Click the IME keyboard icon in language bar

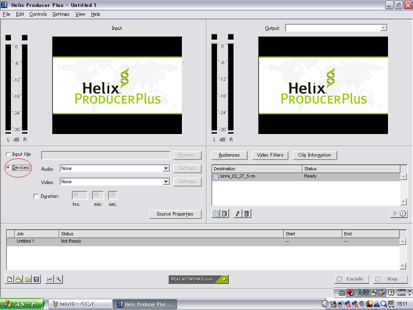tap(342, 293)
